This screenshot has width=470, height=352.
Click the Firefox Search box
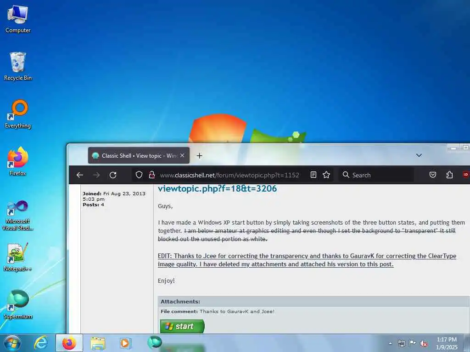coord(376,175)
